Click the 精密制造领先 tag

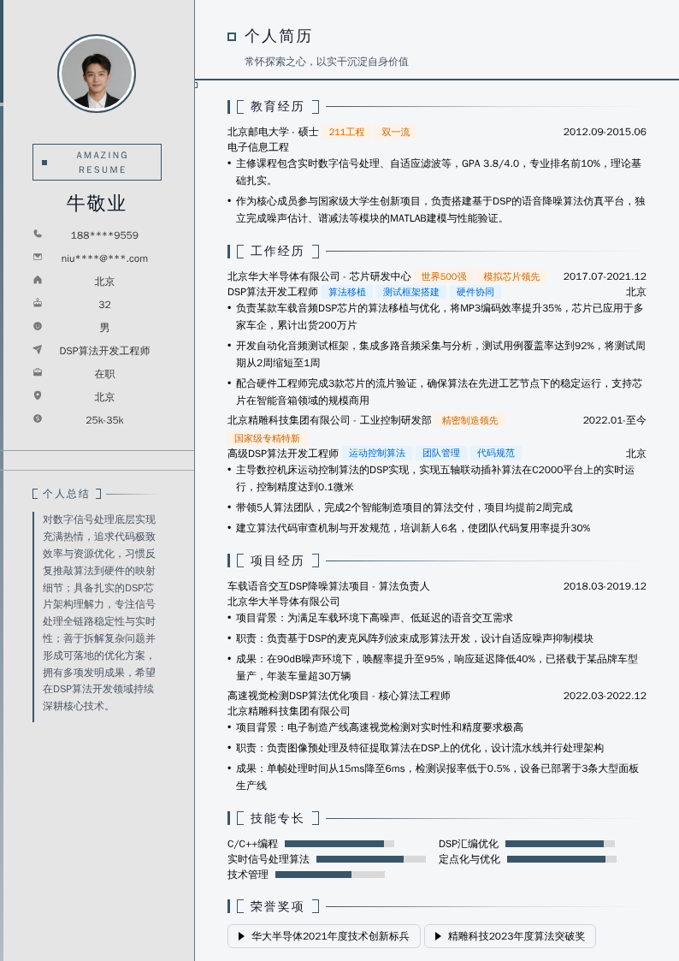(470, 420)
